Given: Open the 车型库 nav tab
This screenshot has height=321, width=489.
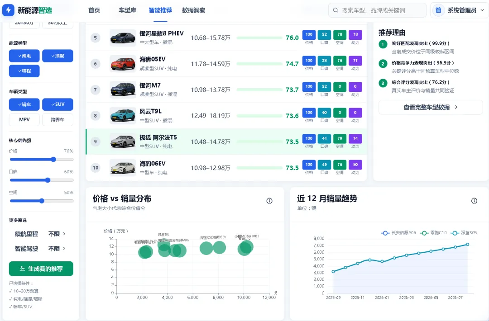Looking at the screenshot, I should [x=127, y=10].
